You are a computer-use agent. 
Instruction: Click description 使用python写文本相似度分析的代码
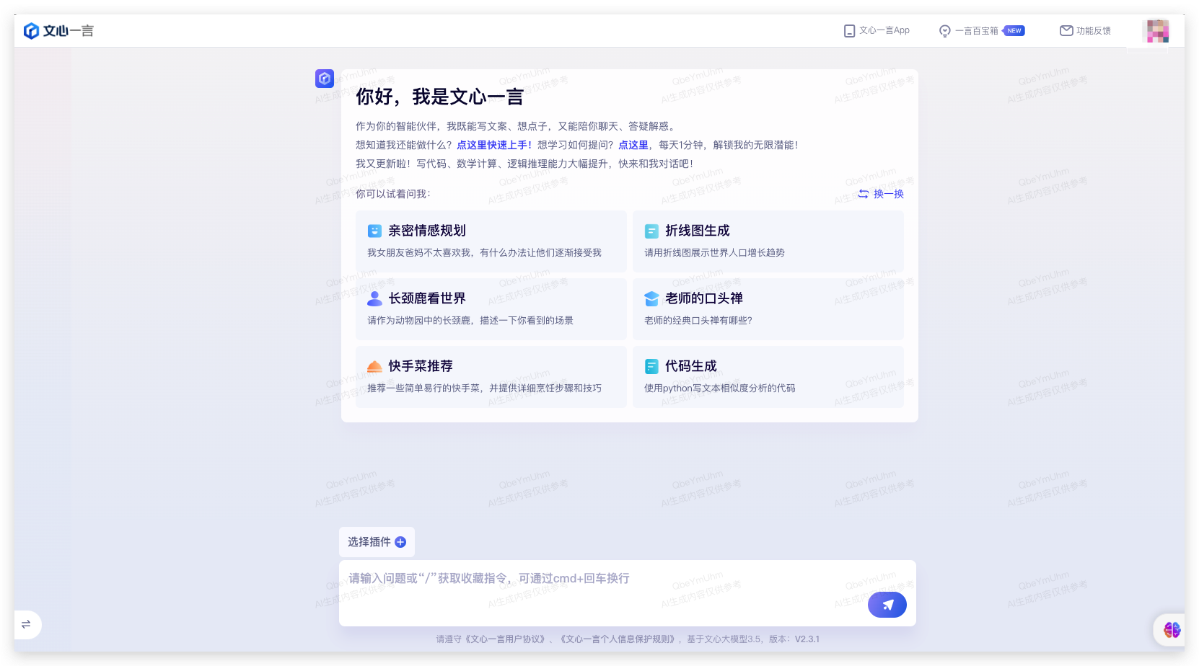(719, 388)
